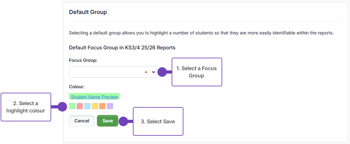Click the red asterisk in Focus Group field
Viewport: 350px width, 144px height.
tap(146, 72)
